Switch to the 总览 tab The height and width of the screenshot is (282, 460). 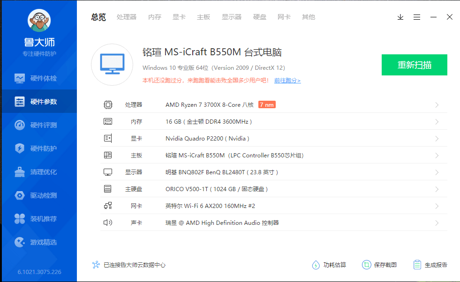pyautogui.click(x=98, y=17)
